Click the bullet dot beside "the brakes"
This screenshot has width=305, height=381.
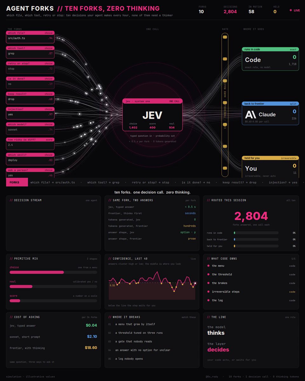(x=208, y=283)
